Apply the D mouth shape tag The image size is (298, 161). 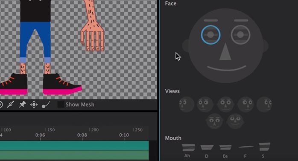[x=207, y=147]
